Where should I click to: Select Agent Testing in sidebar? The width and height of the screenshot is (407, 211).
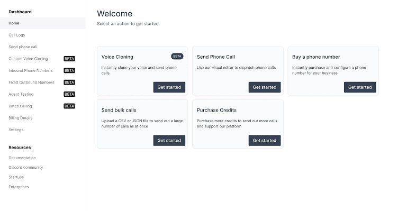(21, 94)
